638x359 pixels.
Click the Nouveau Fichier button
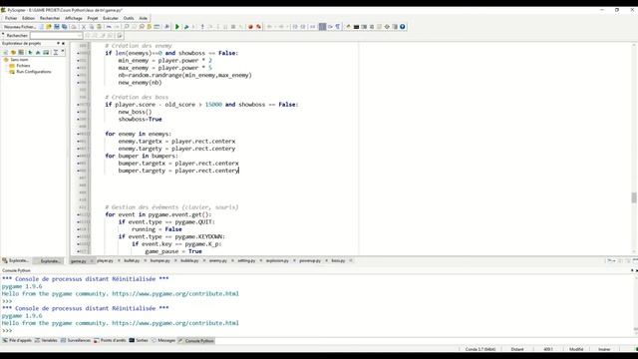(20, 27)
